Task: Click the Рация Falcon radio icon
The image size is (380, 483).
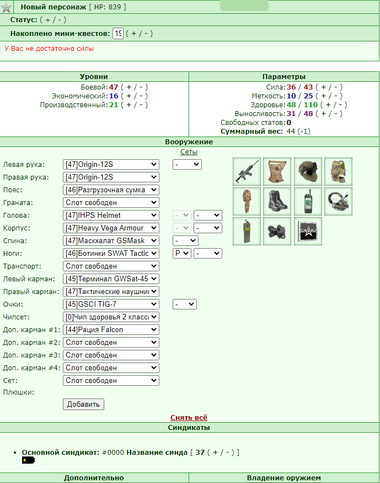Action: pos(247,232)
